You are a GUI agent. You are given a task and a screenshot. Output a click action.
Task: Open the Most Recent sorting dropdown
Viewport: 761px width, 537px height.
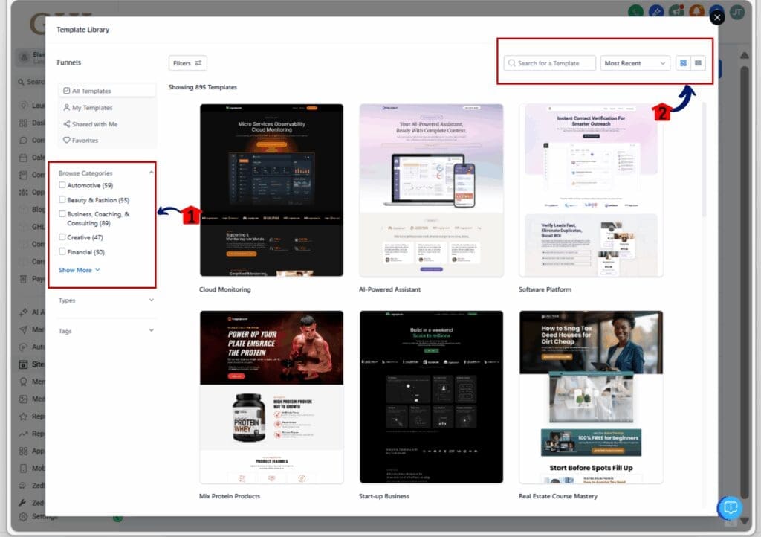click(x=635, y=63)
